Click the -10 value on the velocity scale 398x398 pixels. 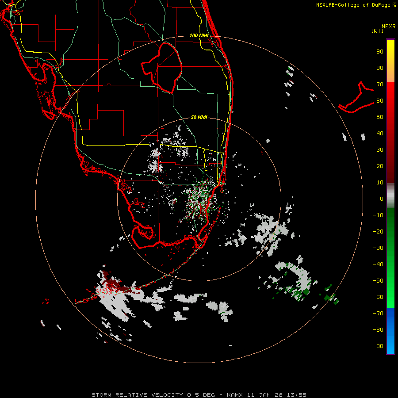378,215
